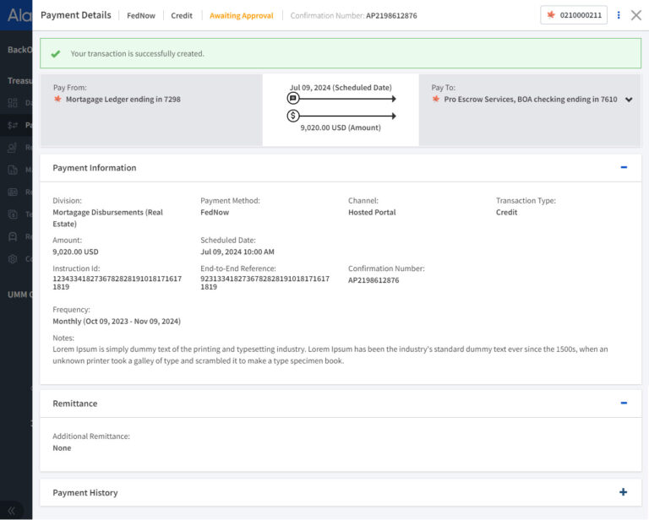Open the Payments sidebar icon

13,125
